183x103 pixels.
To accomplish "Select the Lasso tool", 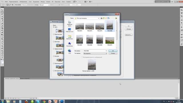I will [x=2, y=14].
